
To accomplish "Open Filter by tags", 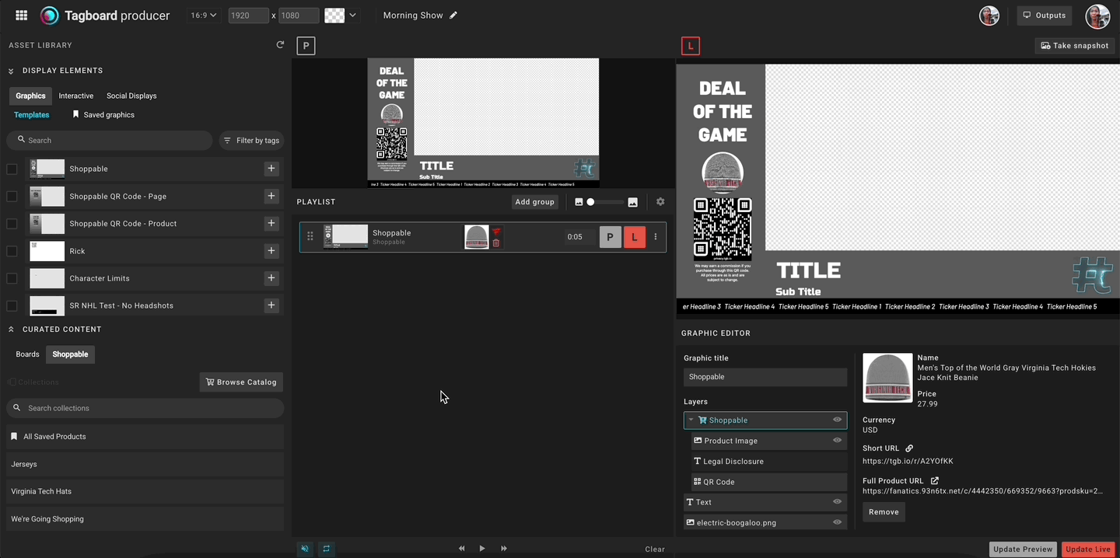I will (251, 141).
